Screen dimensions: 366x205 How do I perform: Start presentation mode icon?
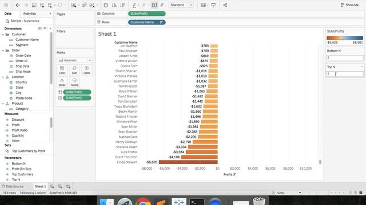tap(213, 5)
